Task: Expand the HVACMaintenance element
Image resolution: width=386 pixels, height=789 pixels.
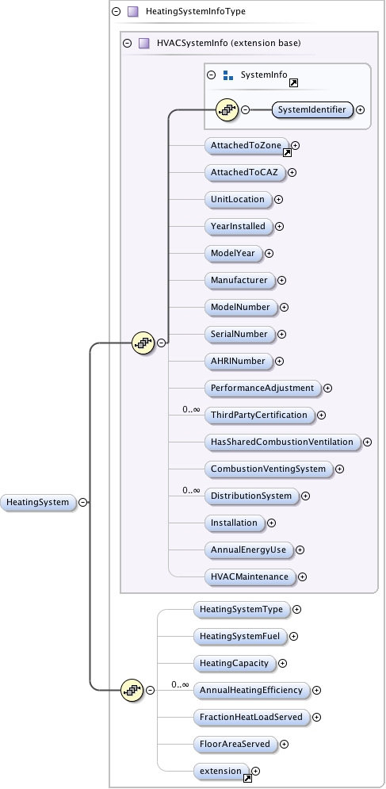Action: 303,576
